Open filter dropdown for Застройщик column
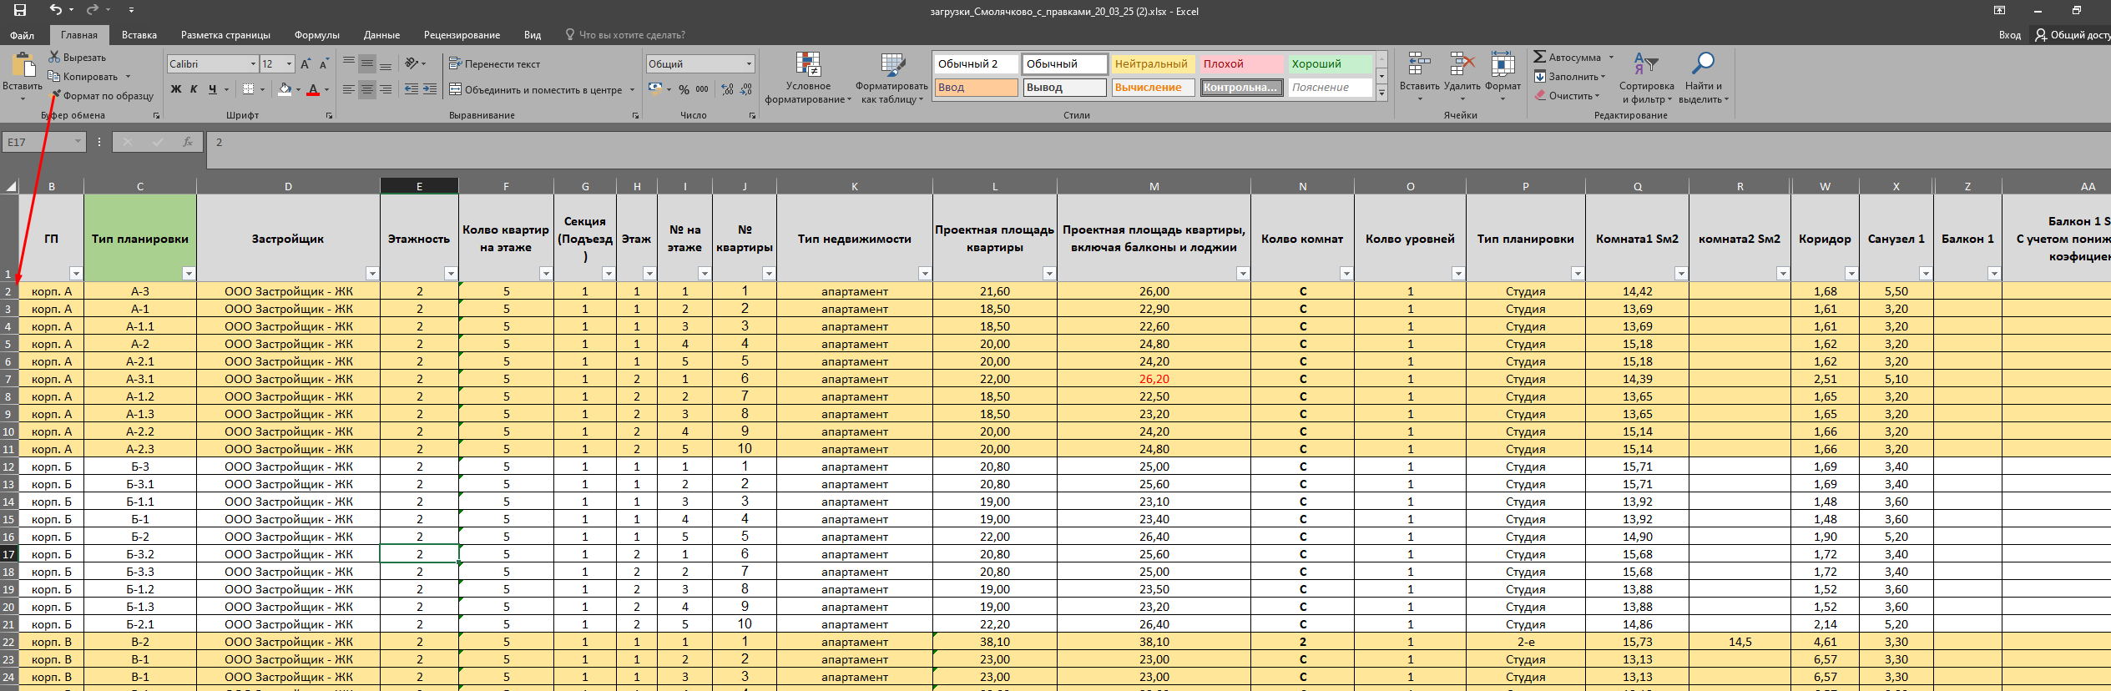This screenshot has height=691, width=2111. click(372, 273)
